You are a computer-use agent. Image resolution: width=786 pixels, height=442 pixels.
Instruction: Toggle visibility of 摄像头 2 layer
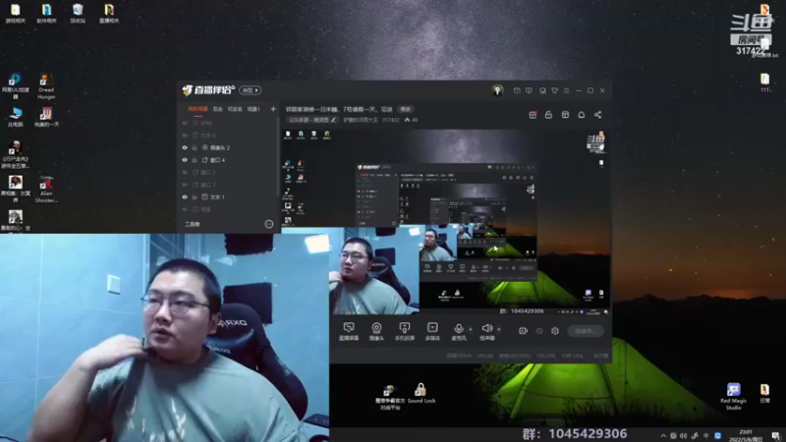185,148
